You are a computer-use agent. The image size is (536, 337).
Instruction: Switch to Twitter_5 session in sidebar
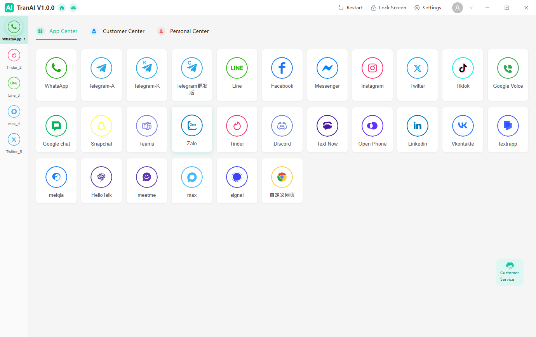tap(14, 143)
